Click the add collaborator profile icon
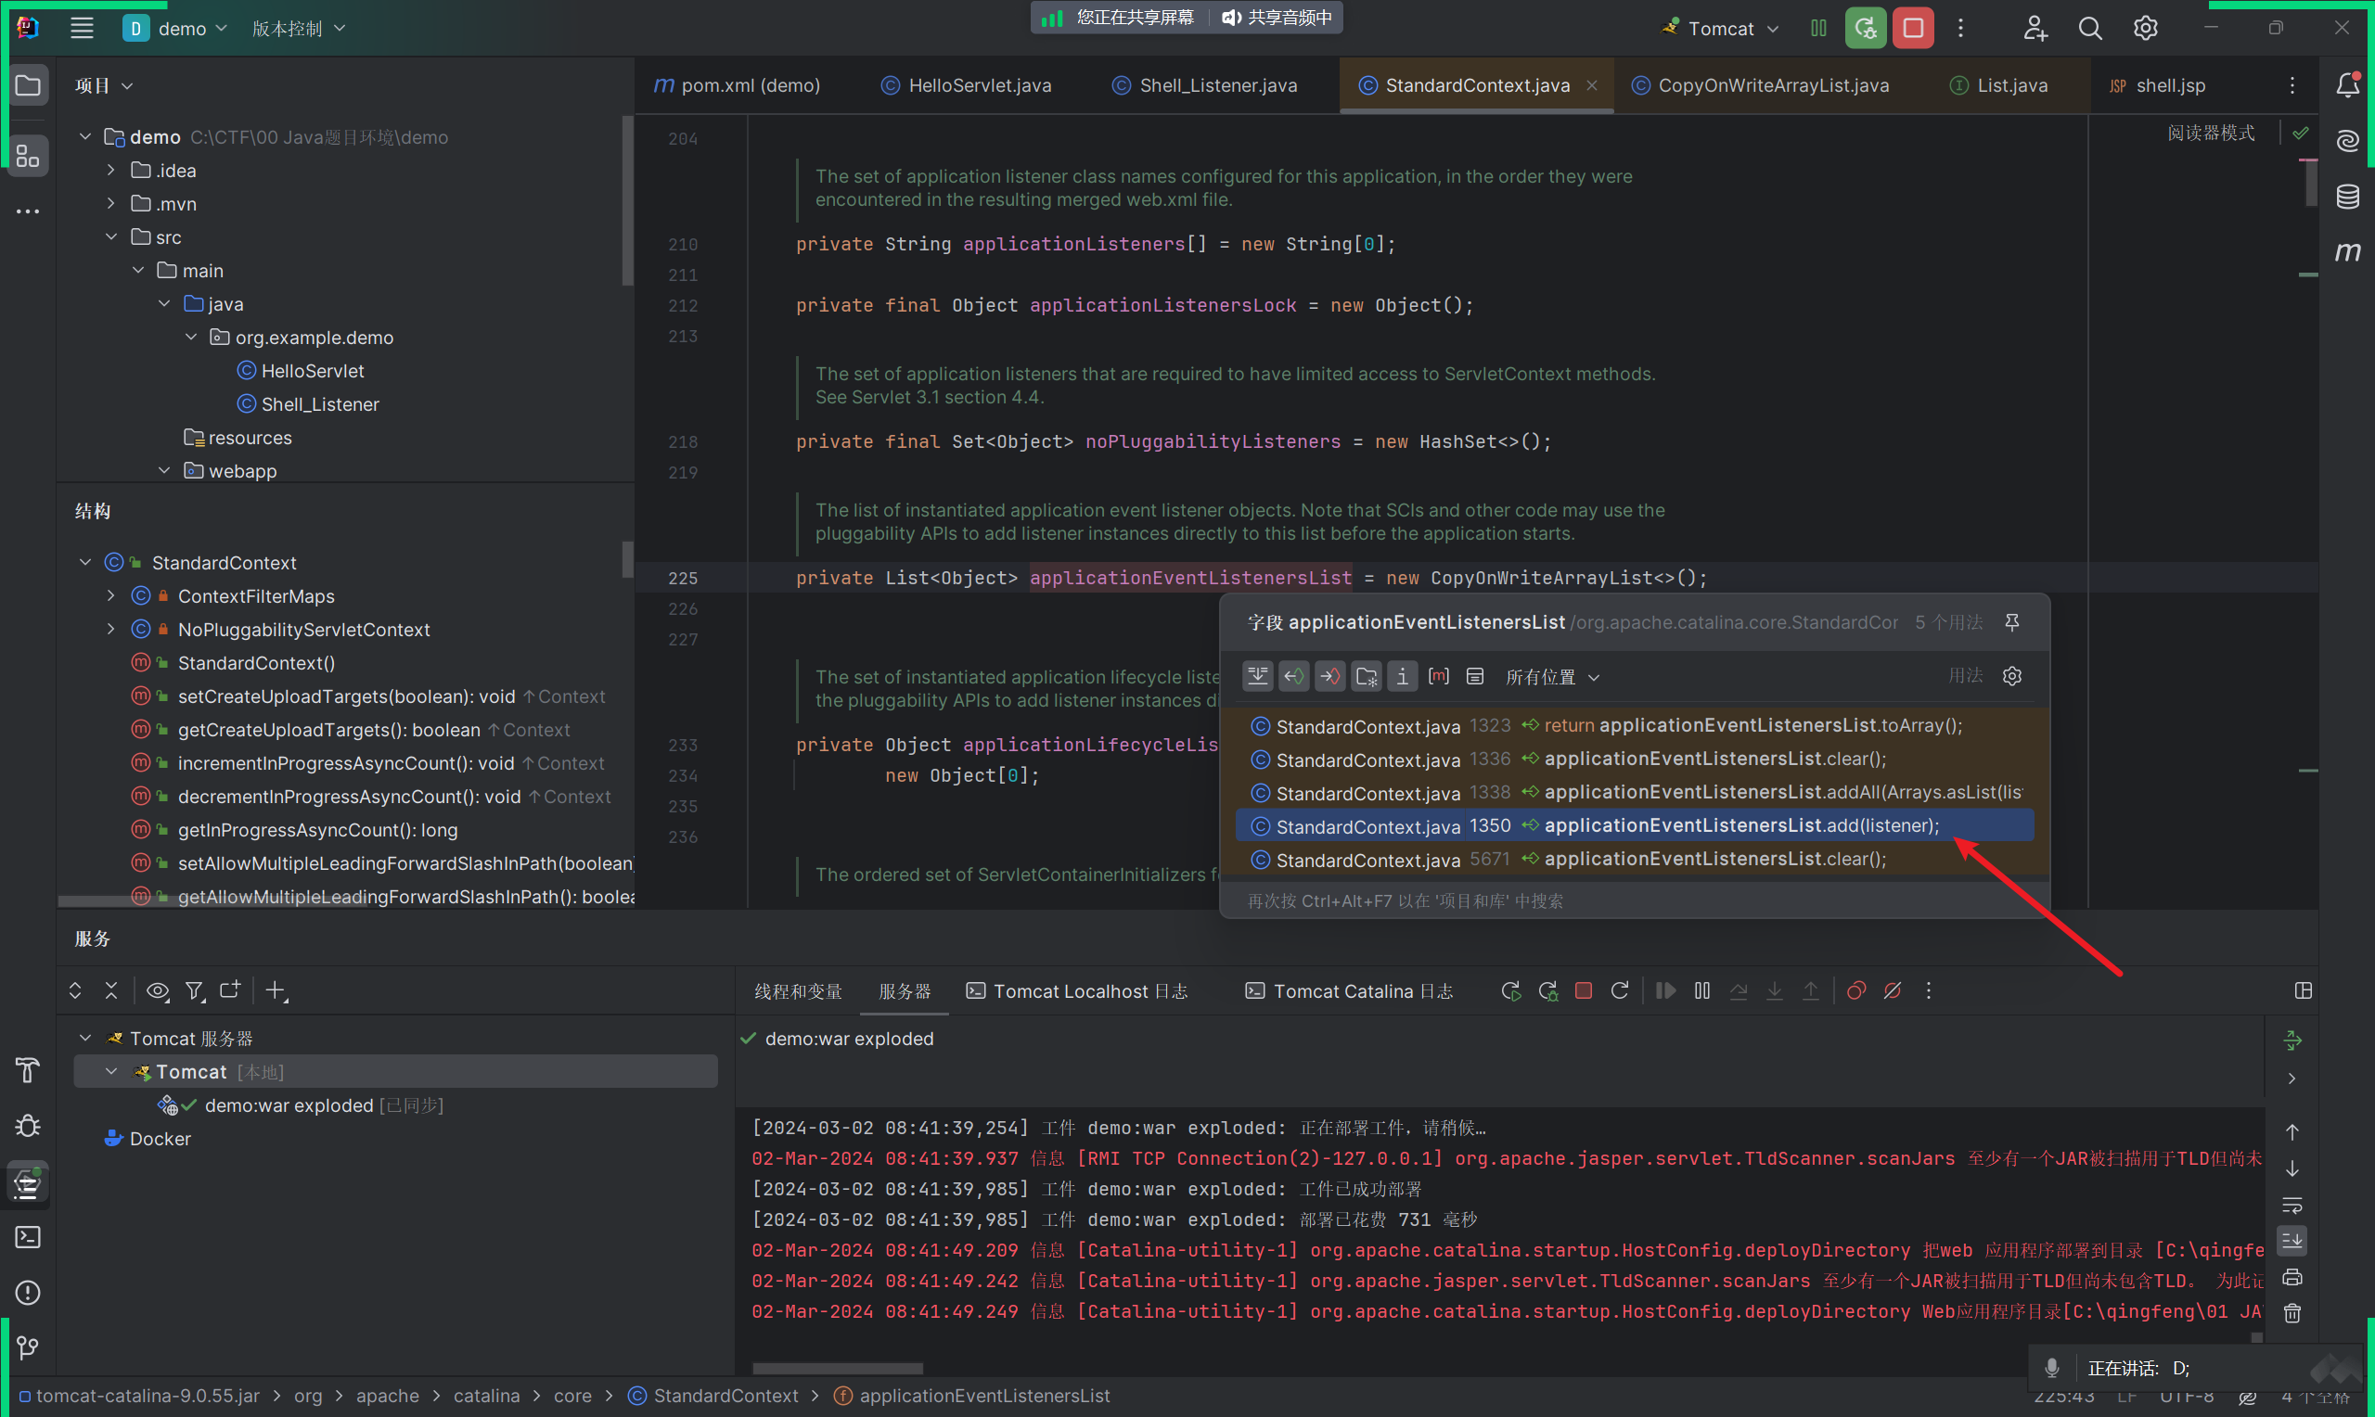 [x=2035, y=29]
